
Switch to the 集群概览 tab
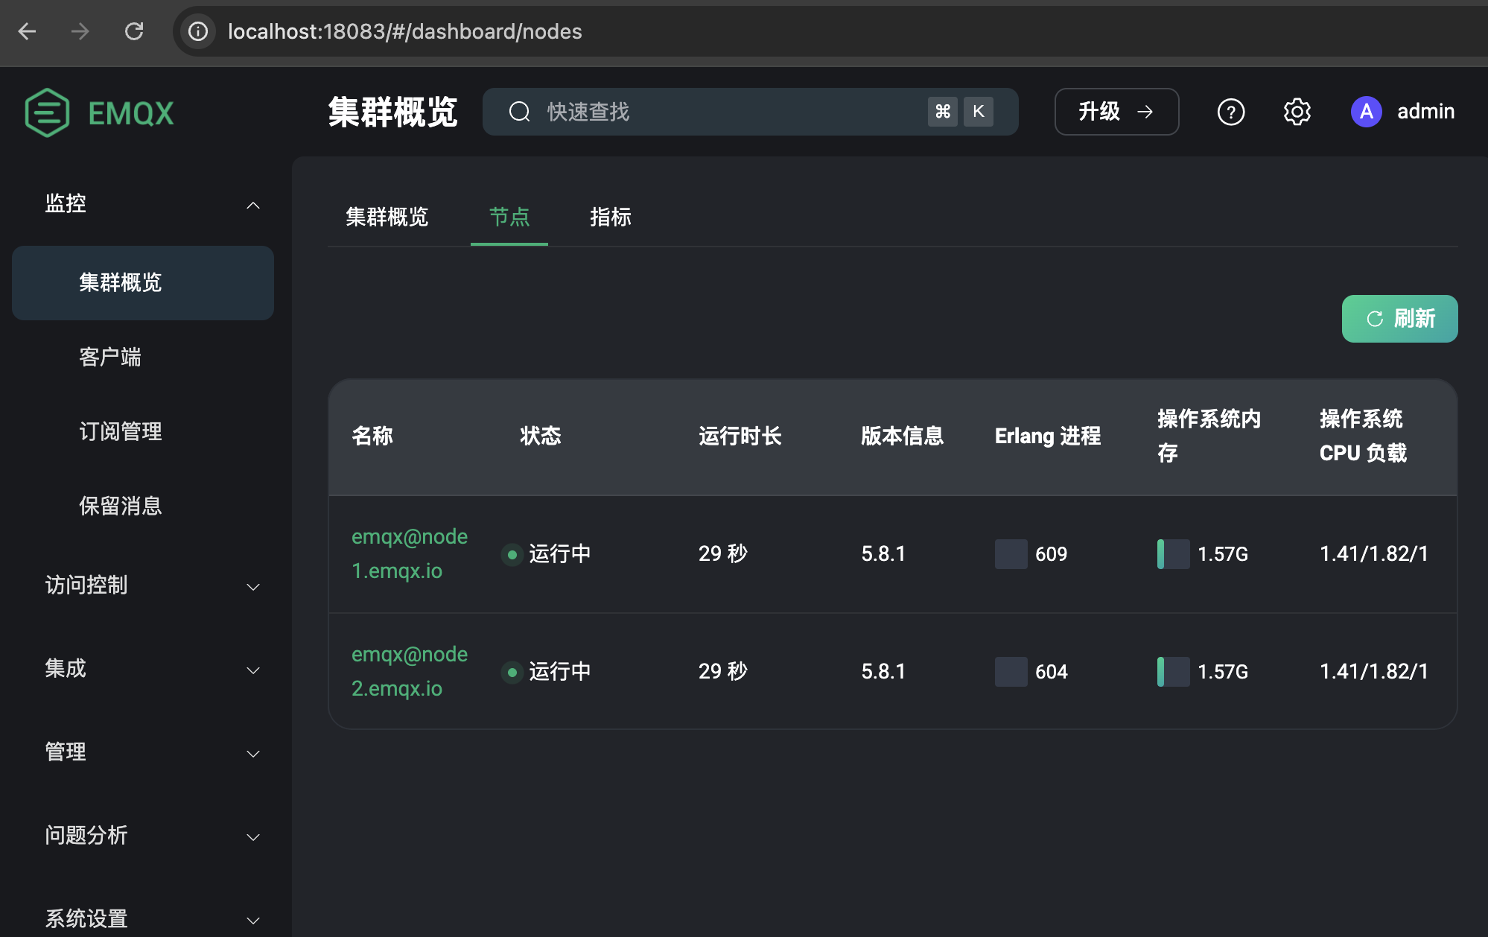tap(387, 217)
